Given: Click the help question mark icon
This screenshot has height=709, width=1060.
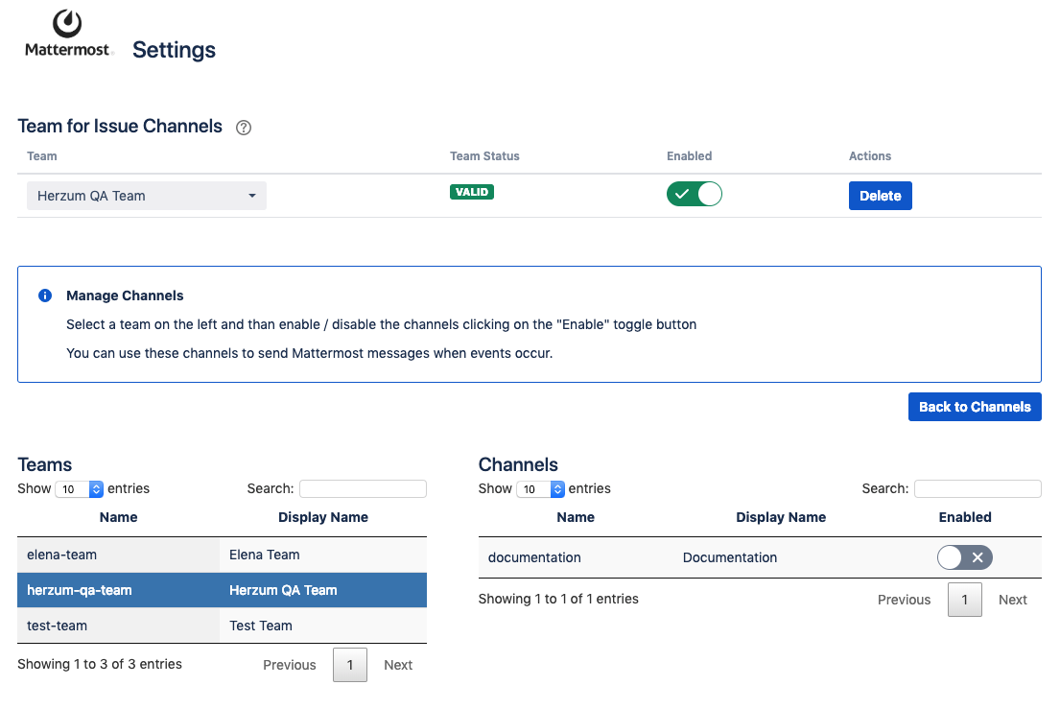Looking at the screenshot, I should pyautogui.click(x=244, y=128).
